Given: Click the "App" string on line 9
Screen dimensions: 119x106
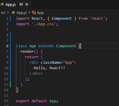Looking at the screenshot, I should [68, 63].
